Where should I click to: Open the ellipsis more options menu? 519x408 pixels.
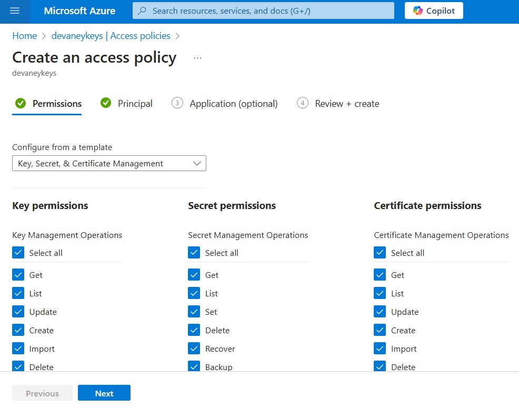coord(197,58)
